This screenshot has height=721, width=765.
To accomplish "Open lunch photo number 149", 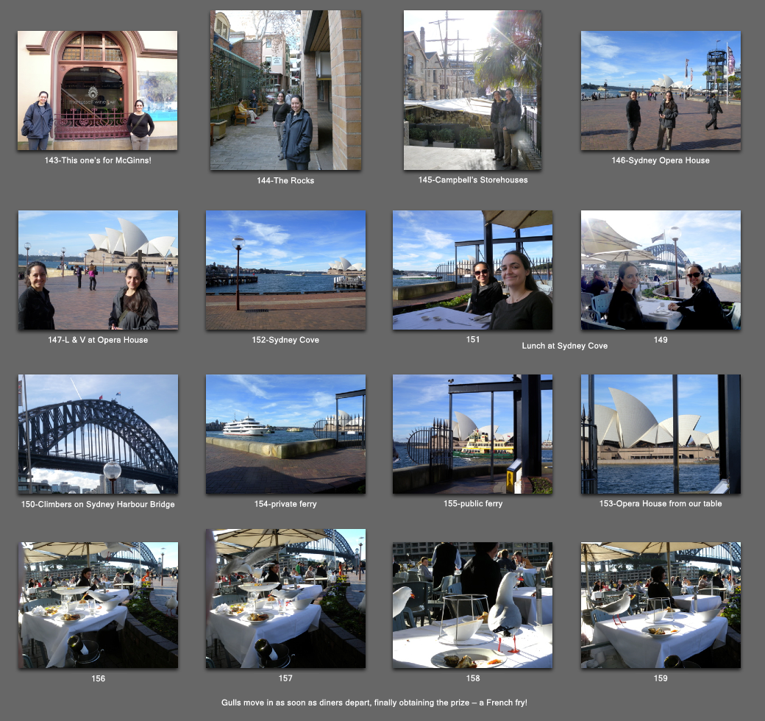I will (x=661, y=270).
